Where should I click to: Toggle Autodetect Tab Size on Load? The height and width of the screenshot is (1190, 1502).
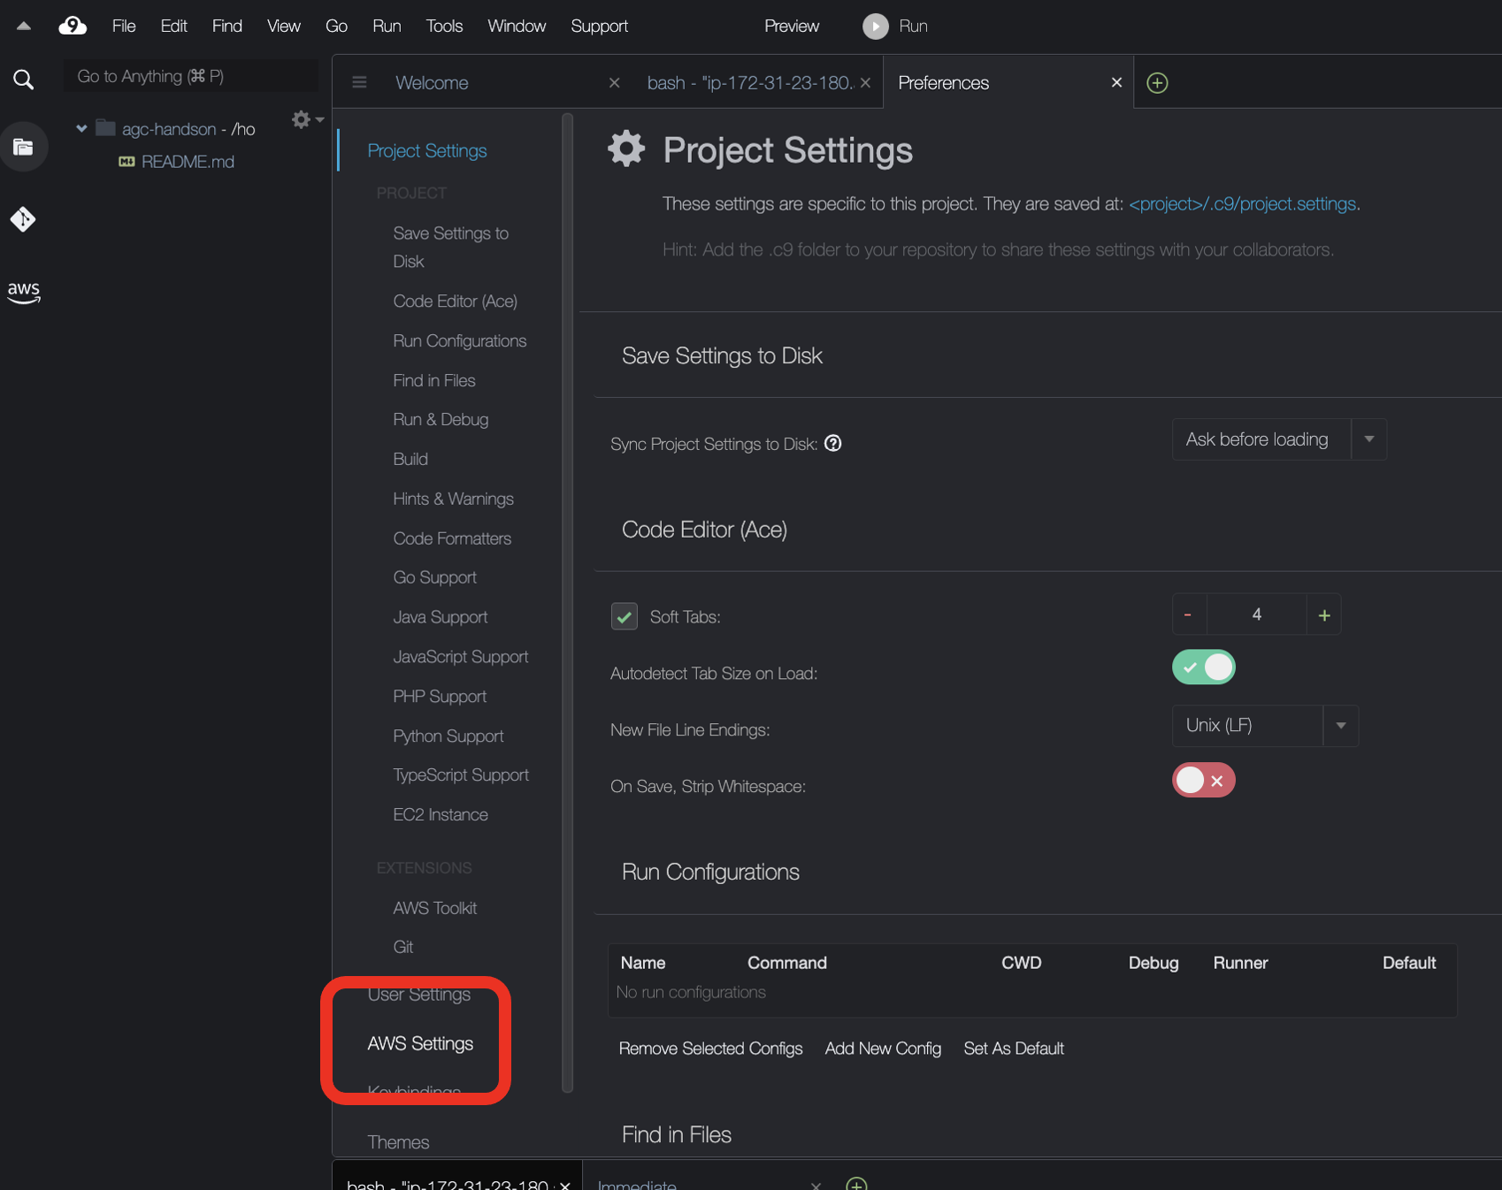coord(1203,667)
